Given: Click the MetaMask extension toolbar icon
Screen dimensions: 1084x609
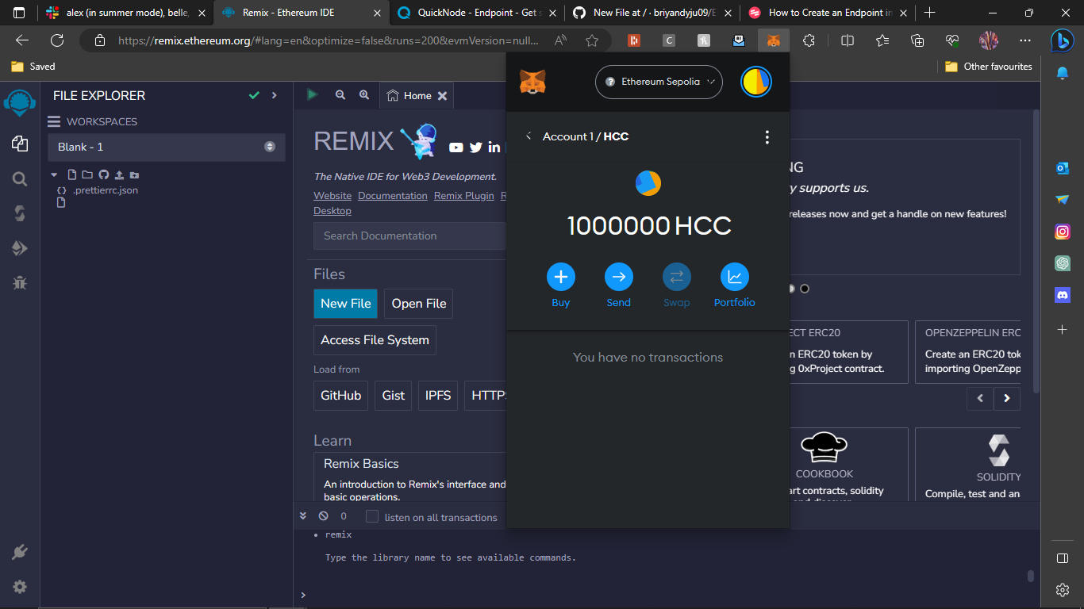Looking at the screenshot, I should (x=773, y=40).
